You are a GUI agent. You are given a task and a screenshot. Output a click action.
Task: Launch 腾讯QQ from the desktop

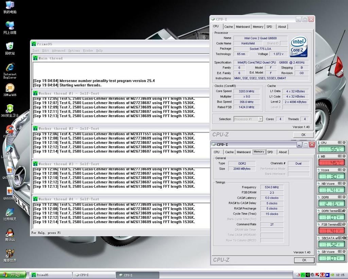[x=10, y=233]
